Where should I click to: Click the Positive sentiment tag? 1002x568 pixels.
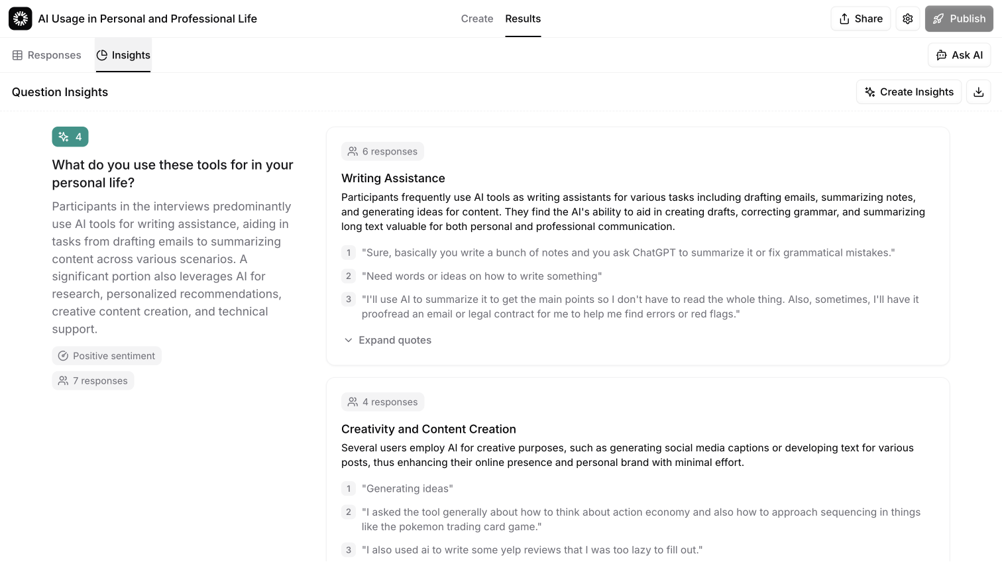[107, 356]
